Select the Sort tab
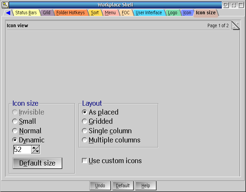 point(95,13)
